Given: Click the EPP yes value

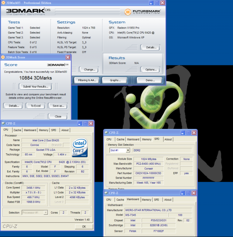Looking at the screenshot, I should click(x=186, y=173).
